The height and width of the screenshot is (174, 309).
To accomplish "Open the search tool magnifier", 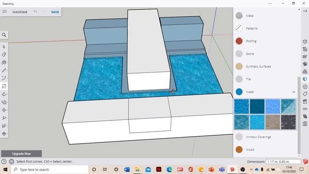I will coord(4,35).
